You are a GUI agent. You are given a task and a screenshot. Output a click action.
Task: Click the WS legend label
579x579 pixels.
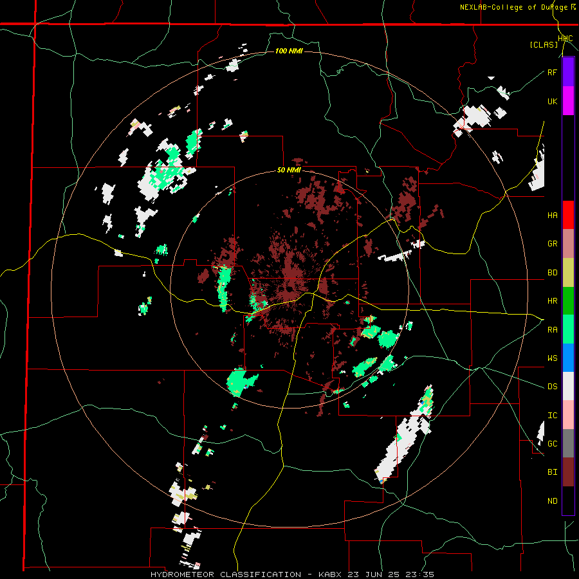click(x=553, y=358)
